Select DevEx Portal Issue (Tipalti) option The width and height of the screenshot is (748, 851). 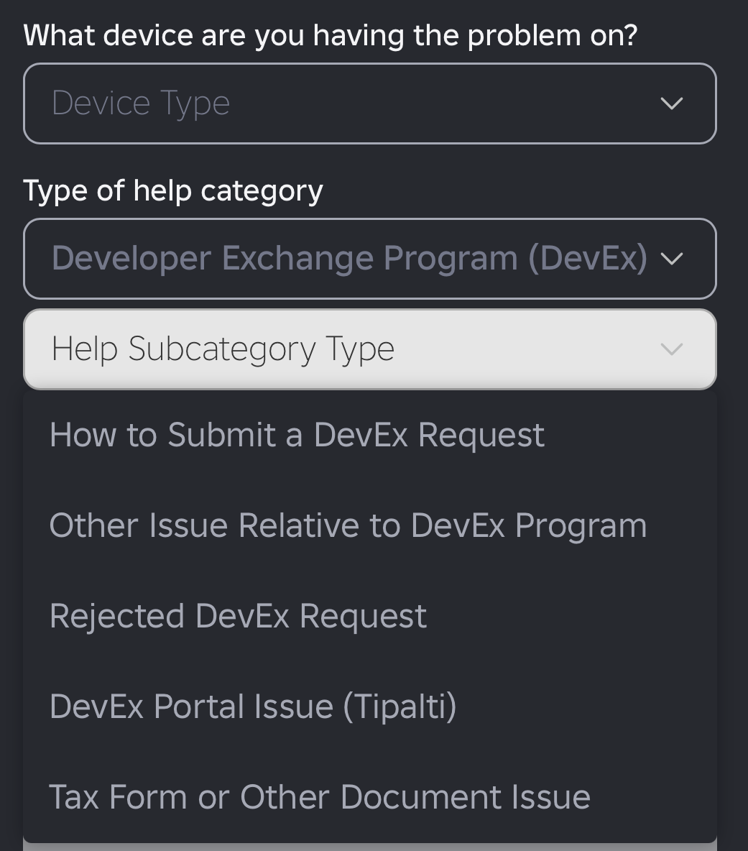pos(370,707)
